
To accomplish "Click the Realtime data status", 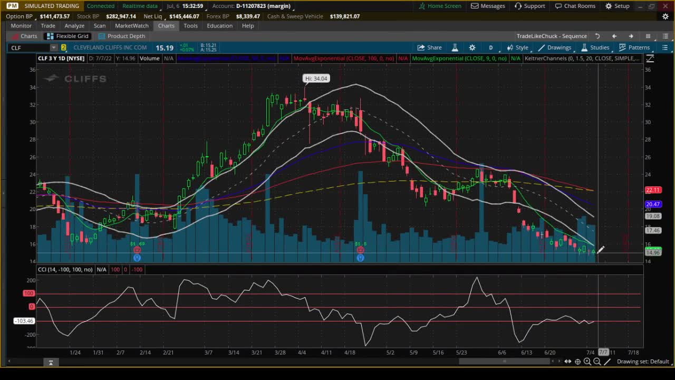I will [140, 6].
